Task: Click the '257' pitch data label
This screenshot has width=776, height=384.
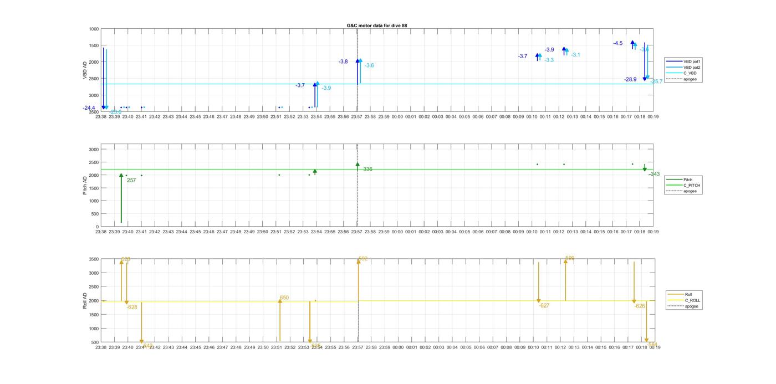Action: (131, 180)
